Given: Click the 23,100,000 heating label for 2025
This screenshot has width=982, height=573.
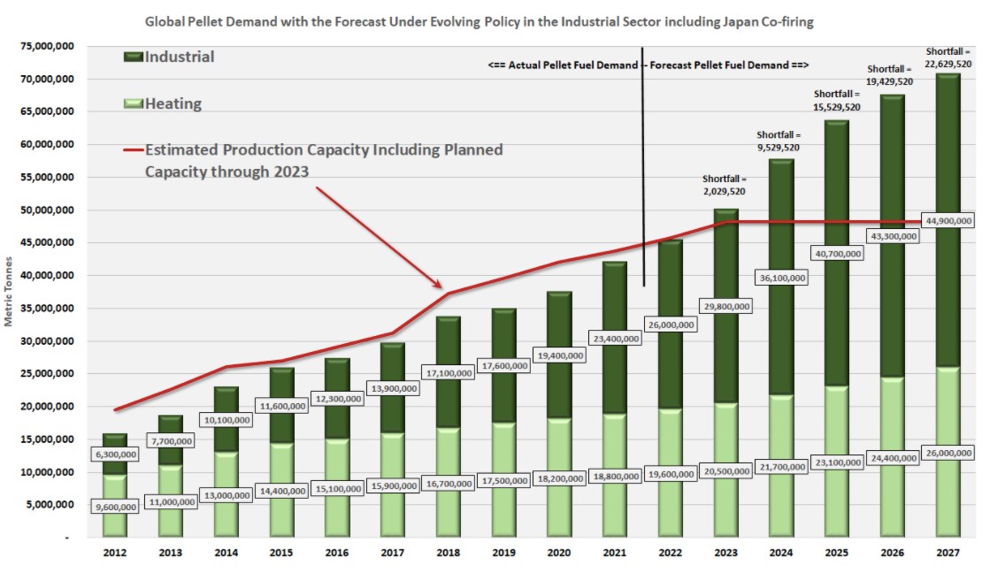Looking at the screenshot, I should coord(838,462).
